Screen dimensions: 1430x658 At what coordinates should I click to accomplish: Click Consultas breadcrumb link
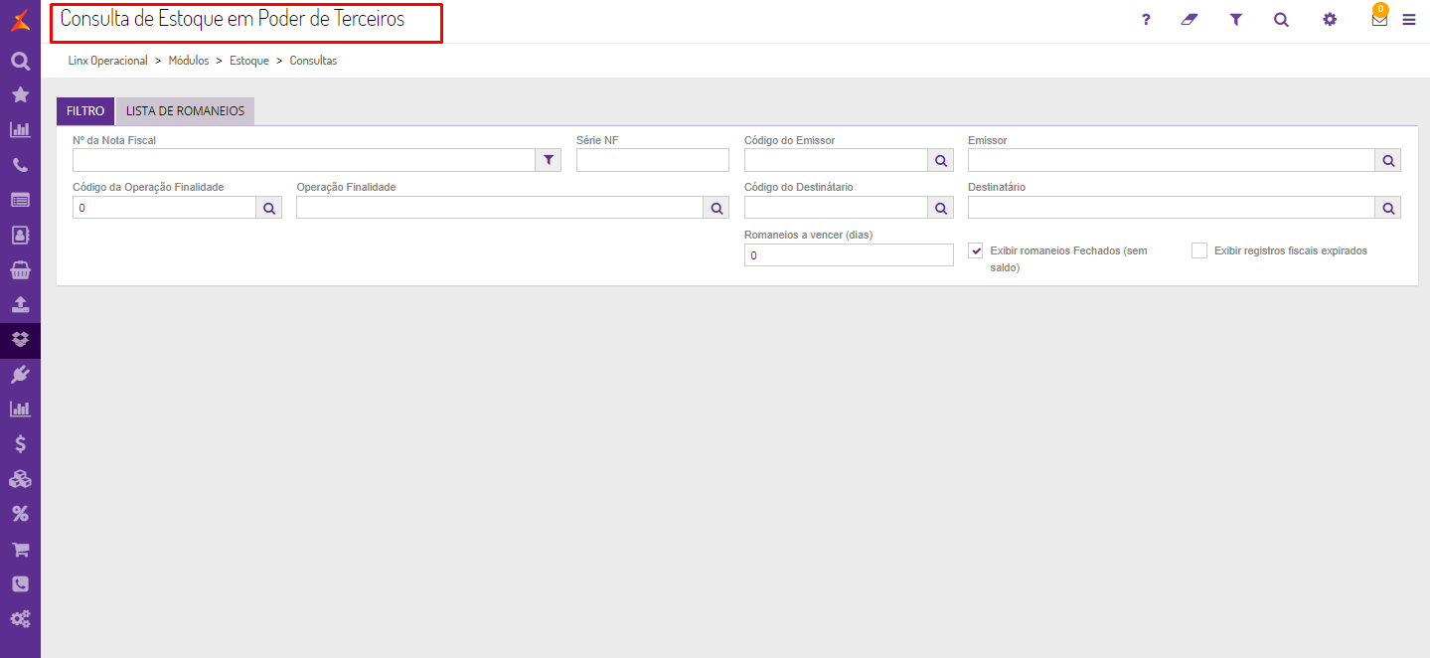coord(313,61)
